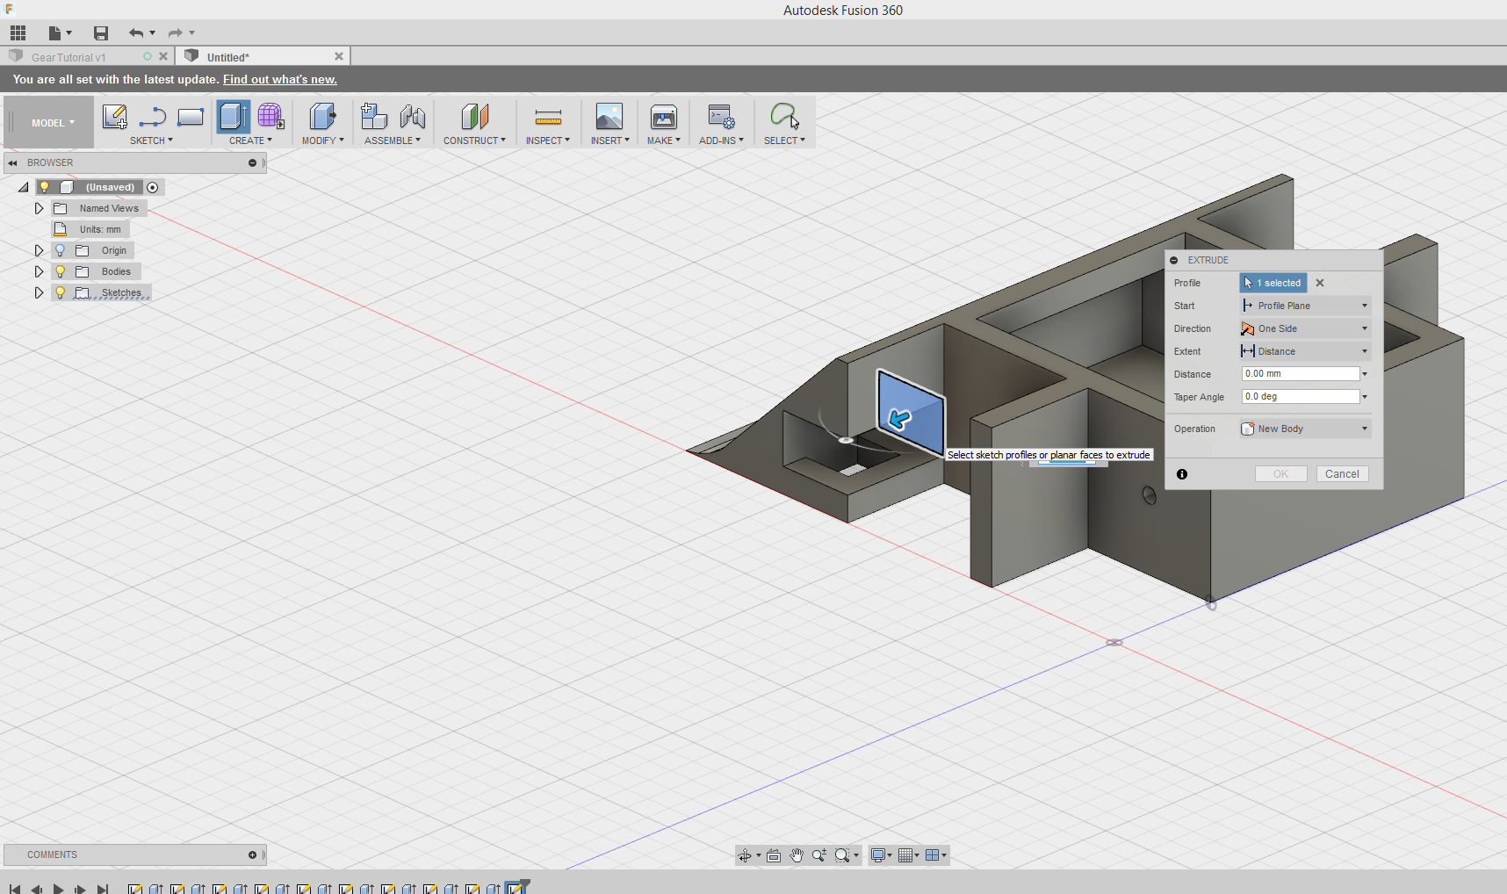The image size is (1507, 894).
Task: Open the Viewports layout dropdown
Action: point(935,855)
